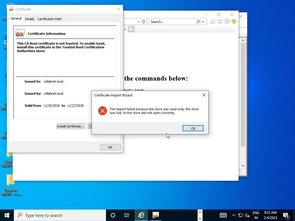Go to Home page in Internet Explorer
The image size is (295, 221).
pos(213,21)
